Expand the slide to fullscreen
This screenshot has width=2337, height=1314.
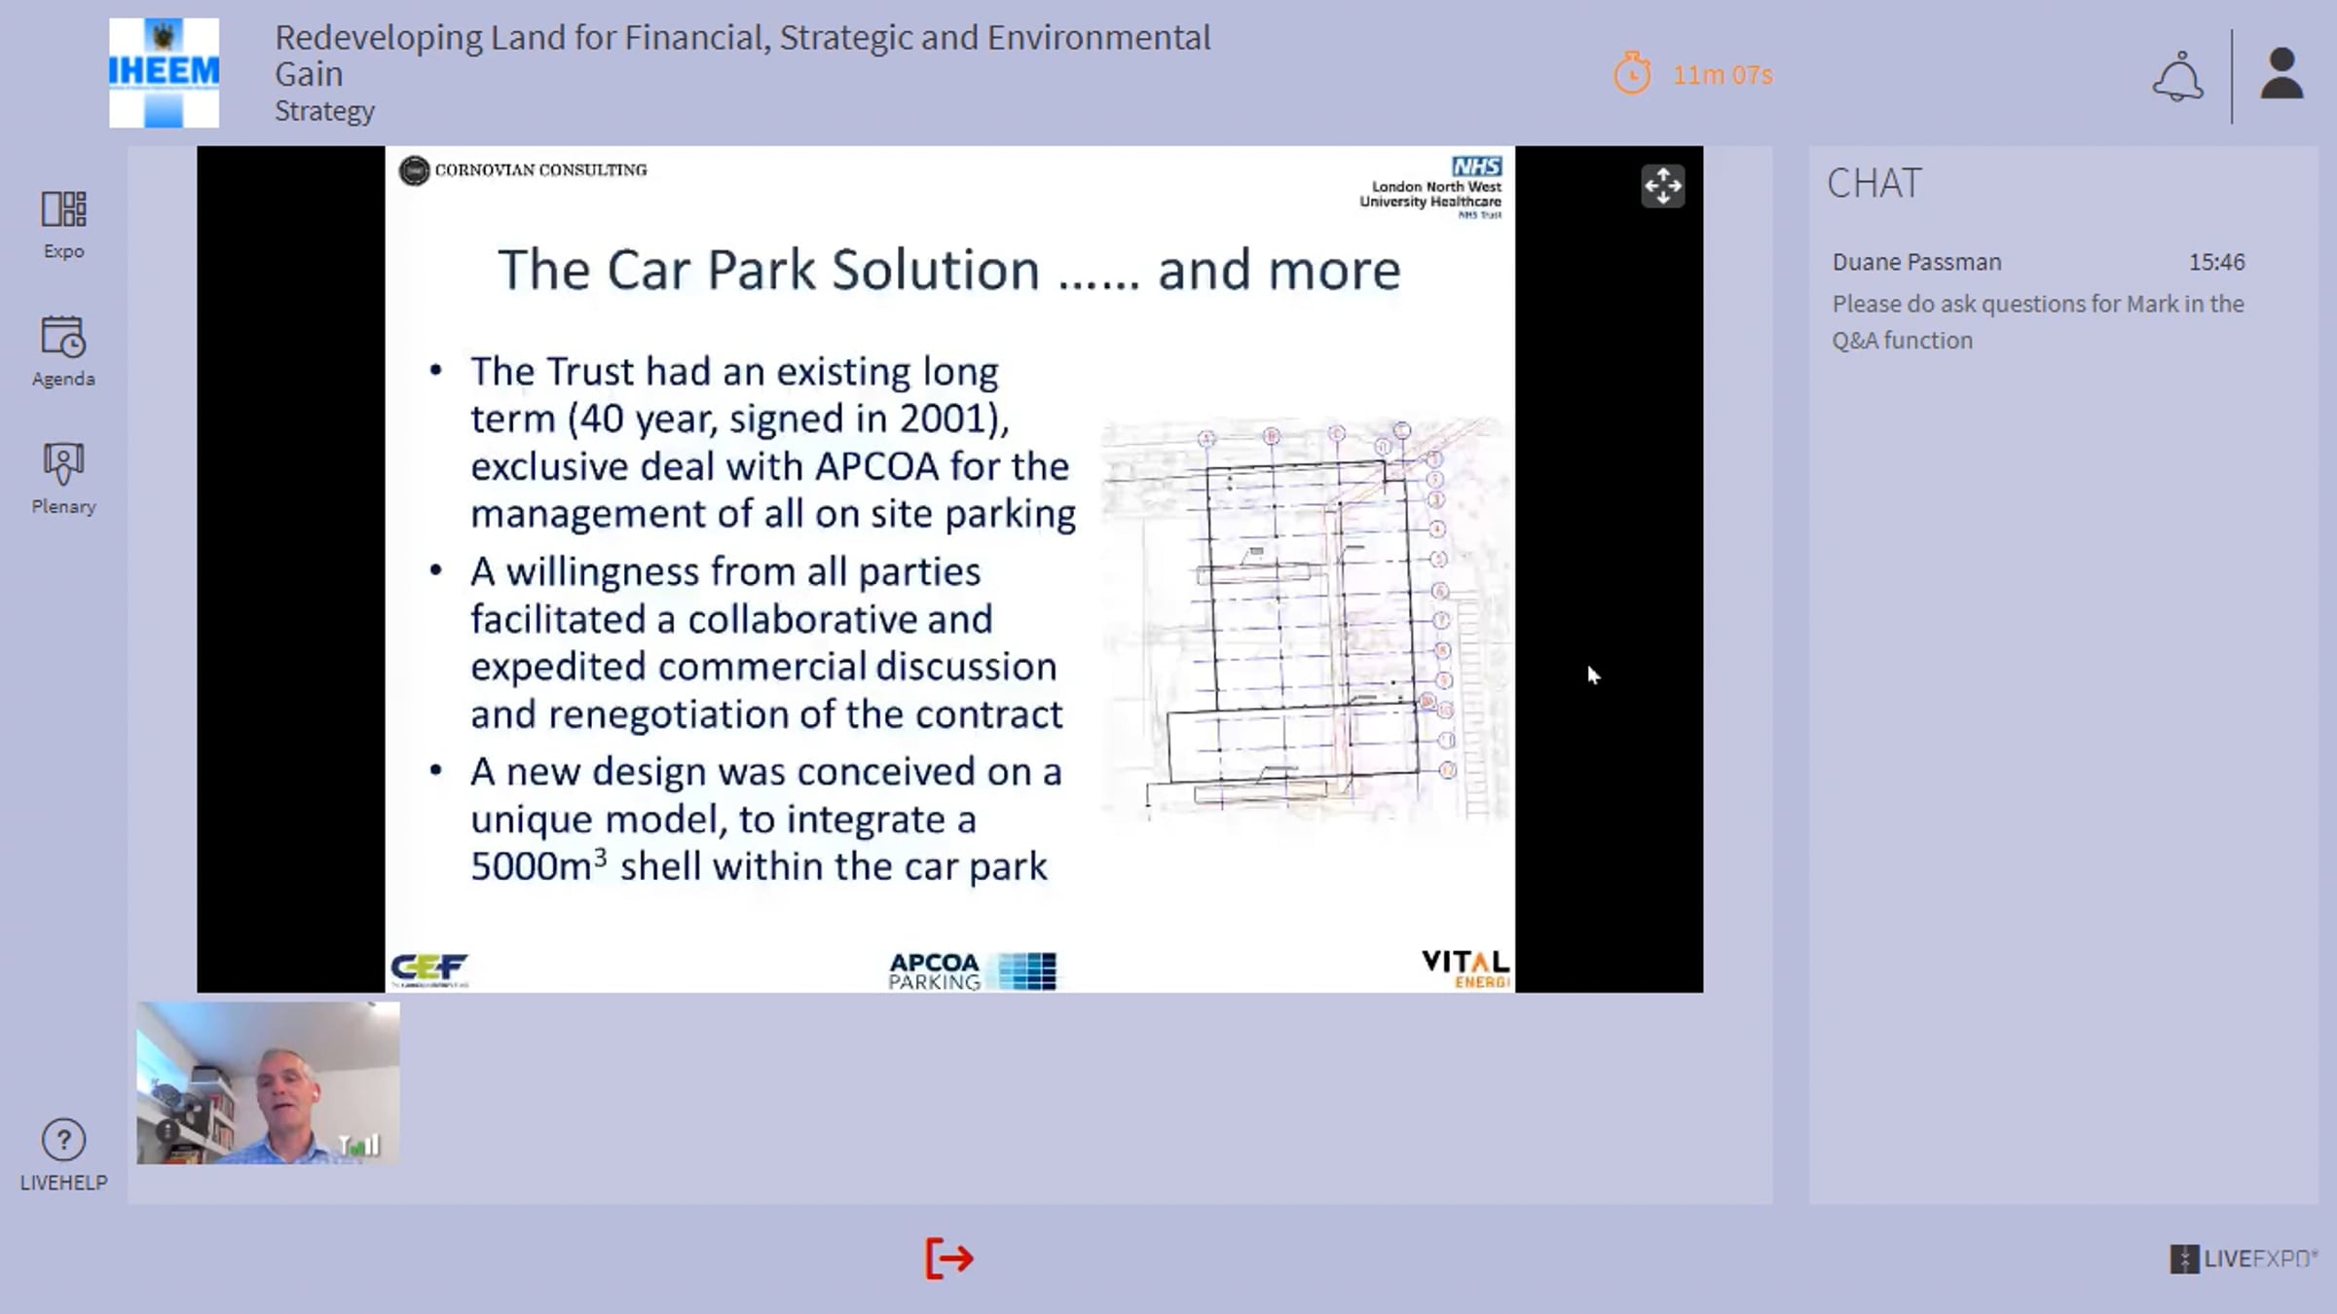1662,186
